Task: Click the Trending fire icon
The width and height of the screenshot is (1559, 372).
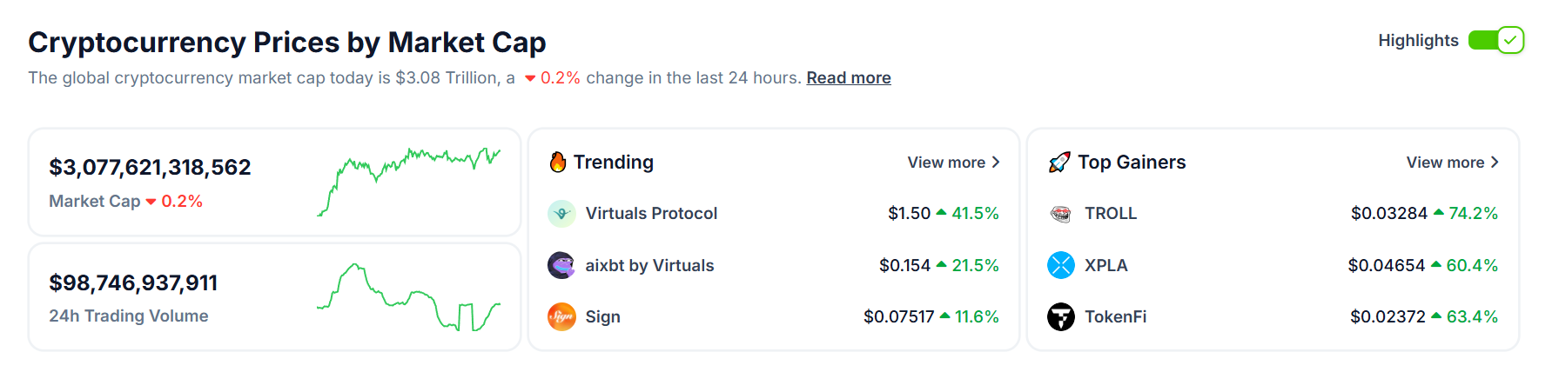Action: tap(558, 162)
